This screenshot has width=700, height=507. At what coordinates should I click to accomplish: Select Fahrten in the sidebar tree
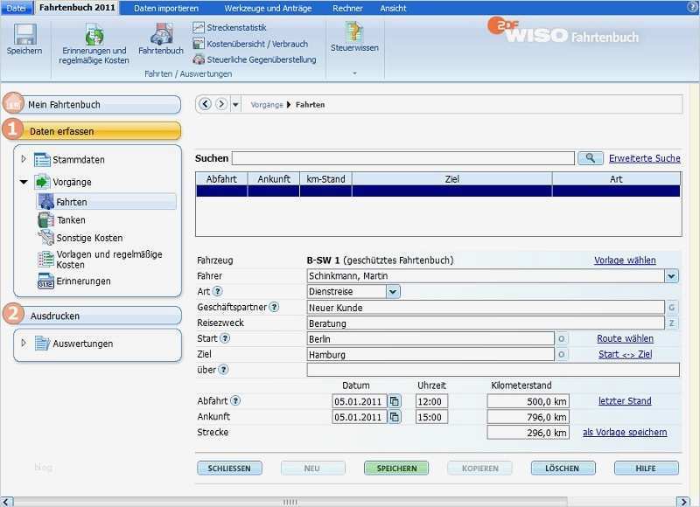coord(106,202)
